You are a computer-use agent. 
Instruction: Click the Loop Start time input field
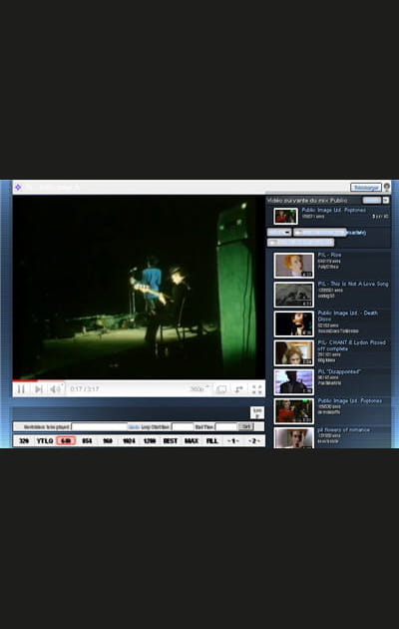point(183,427)
